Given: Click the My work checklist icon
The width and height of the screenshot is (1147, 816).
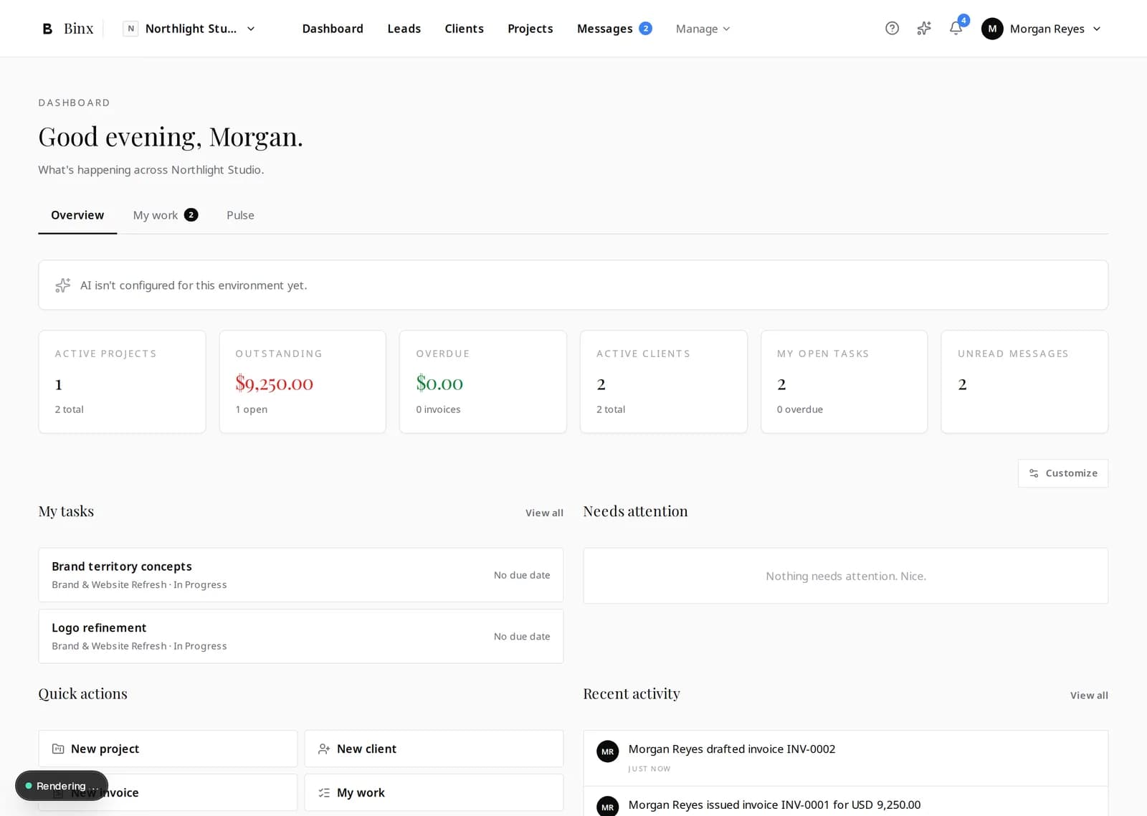Looking at the screenshot, I should tap(324, 792).
